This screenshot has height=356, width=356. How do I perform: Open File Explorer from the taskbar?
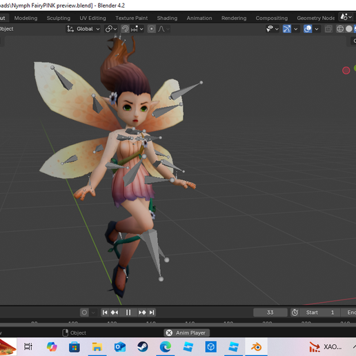[x=97, y=347]
